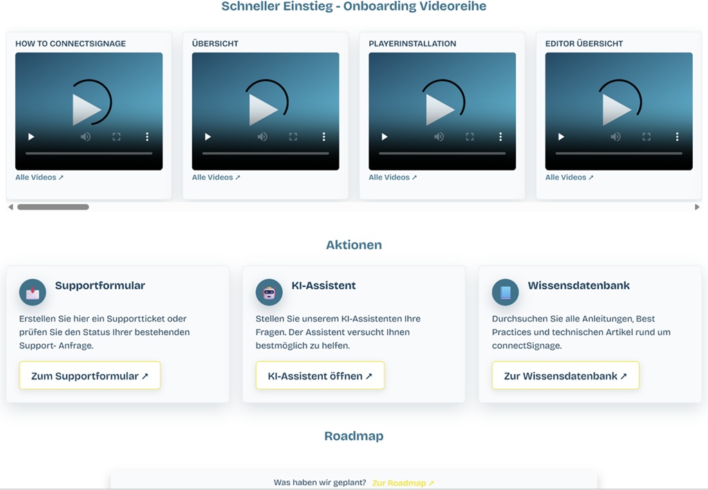Open Zum Supportformular button
The width and height of the screenshot is (708, 490).
coord(90,376)
